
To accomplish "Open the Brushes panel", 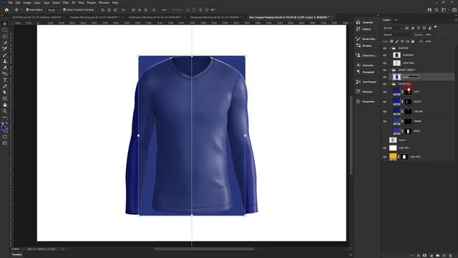I will [364, 46].
